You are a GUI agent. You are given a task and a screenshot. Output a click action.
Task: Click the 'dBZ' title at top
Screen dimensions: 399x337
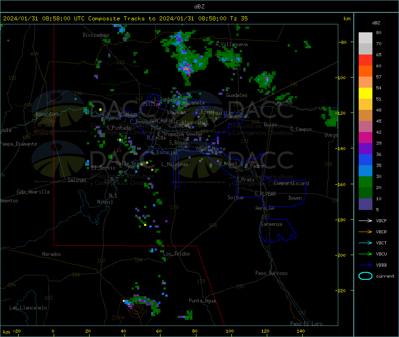click(199, 7)
